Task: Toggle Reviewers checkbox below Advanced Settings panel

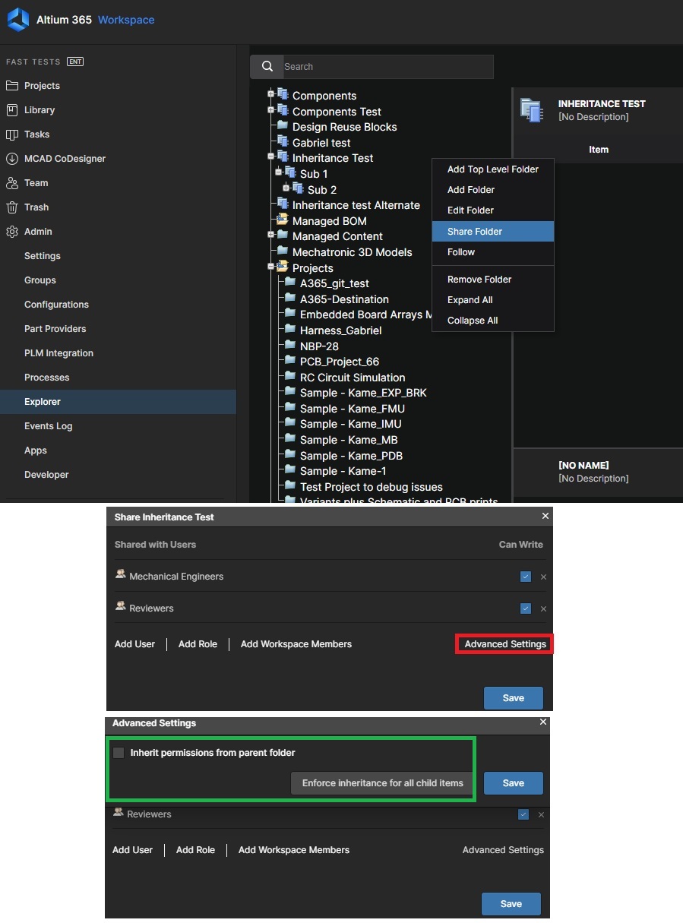Action: coord(523,814)
